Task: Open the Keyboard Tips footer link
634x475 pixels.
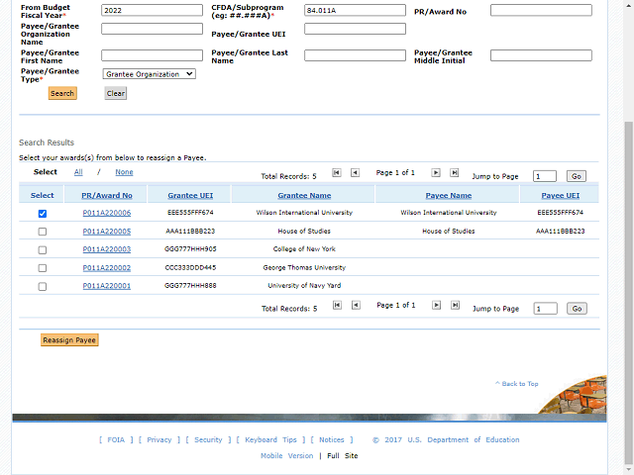Action: coord(270,440)
